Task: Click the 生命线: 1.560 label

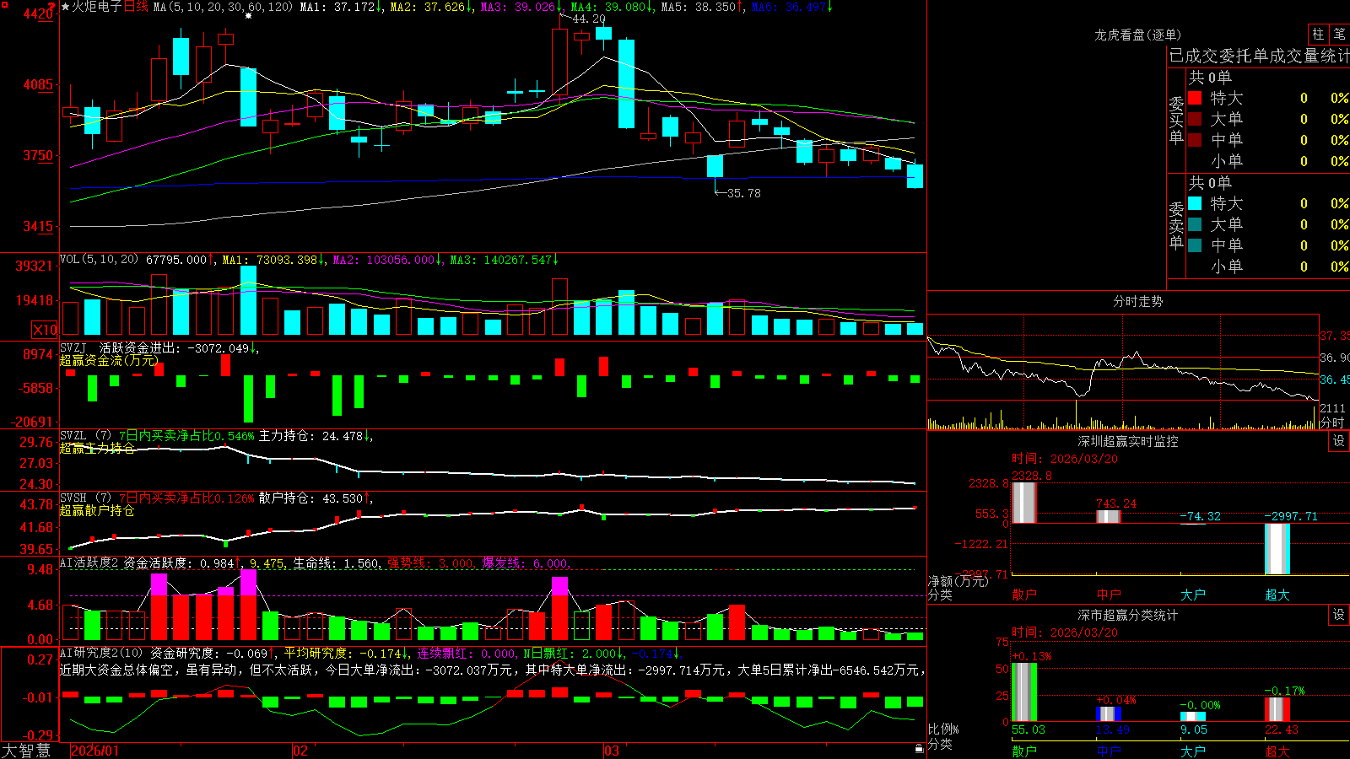Action: coord(336,563)
